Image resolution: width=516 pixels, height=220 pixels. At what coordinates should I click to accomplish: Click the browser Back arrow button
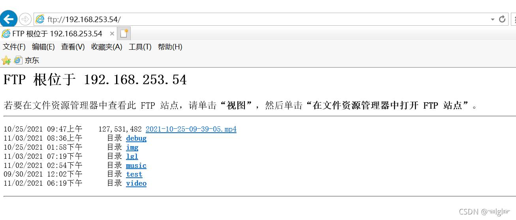coord(8,19)
